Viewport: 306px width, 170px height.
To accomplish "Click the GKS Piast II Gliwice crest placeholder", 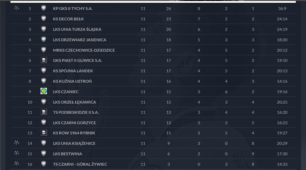I will [x=44, y=60].
